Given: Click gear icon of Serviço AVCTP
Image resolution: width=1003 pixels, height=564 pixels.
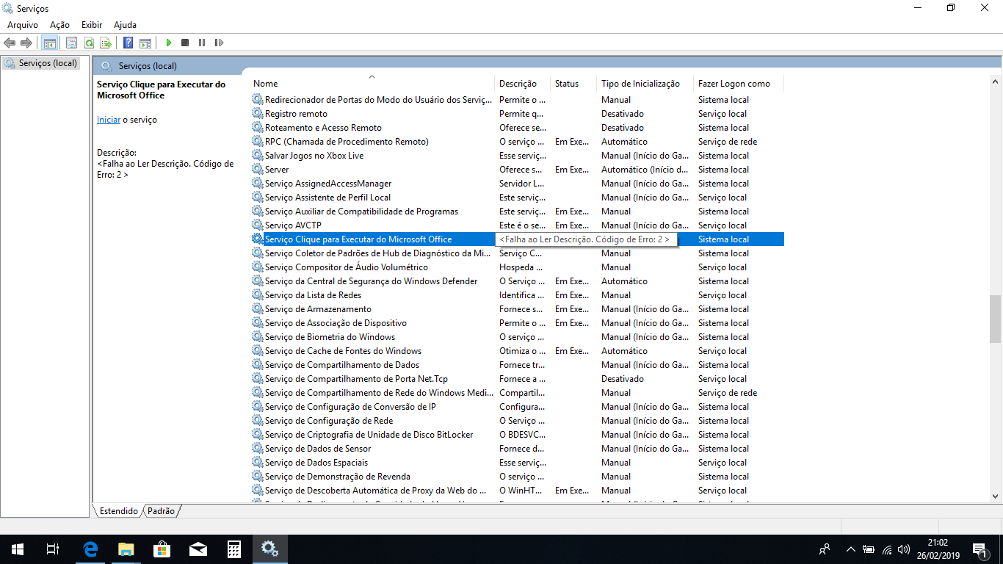Looking at the screenshot, I should pos(257,225).
